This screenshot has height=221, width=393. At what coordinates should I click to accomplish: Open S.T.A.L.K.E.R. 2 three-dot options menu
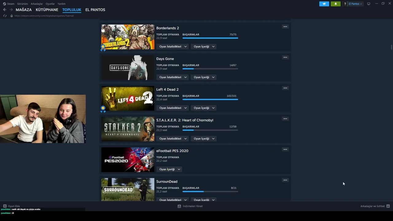pyautogui.click(x=285, y=119)
